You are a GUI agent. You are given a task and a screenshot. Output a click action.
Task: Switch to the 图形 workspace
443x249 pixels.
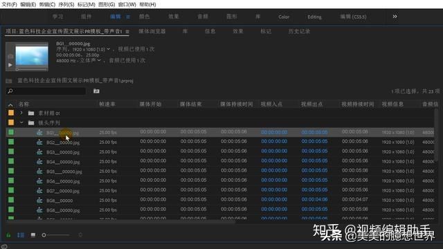tap(232, 17)
